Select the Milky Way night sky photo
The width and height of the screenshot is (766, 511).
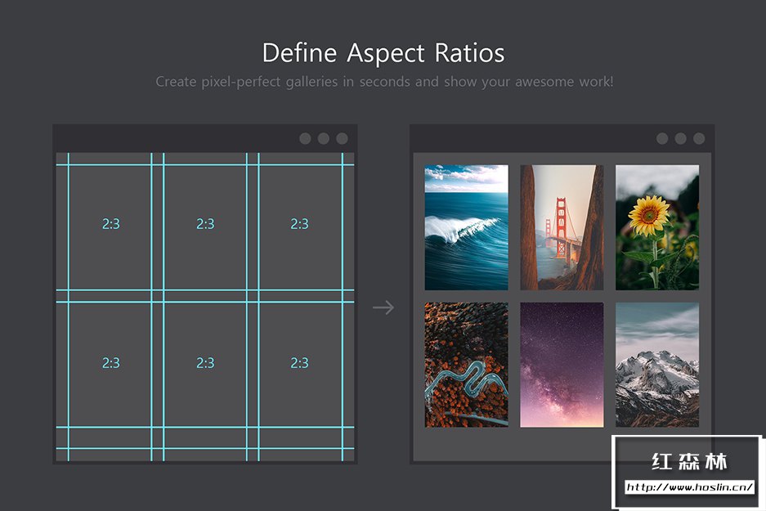click(562, 365)
